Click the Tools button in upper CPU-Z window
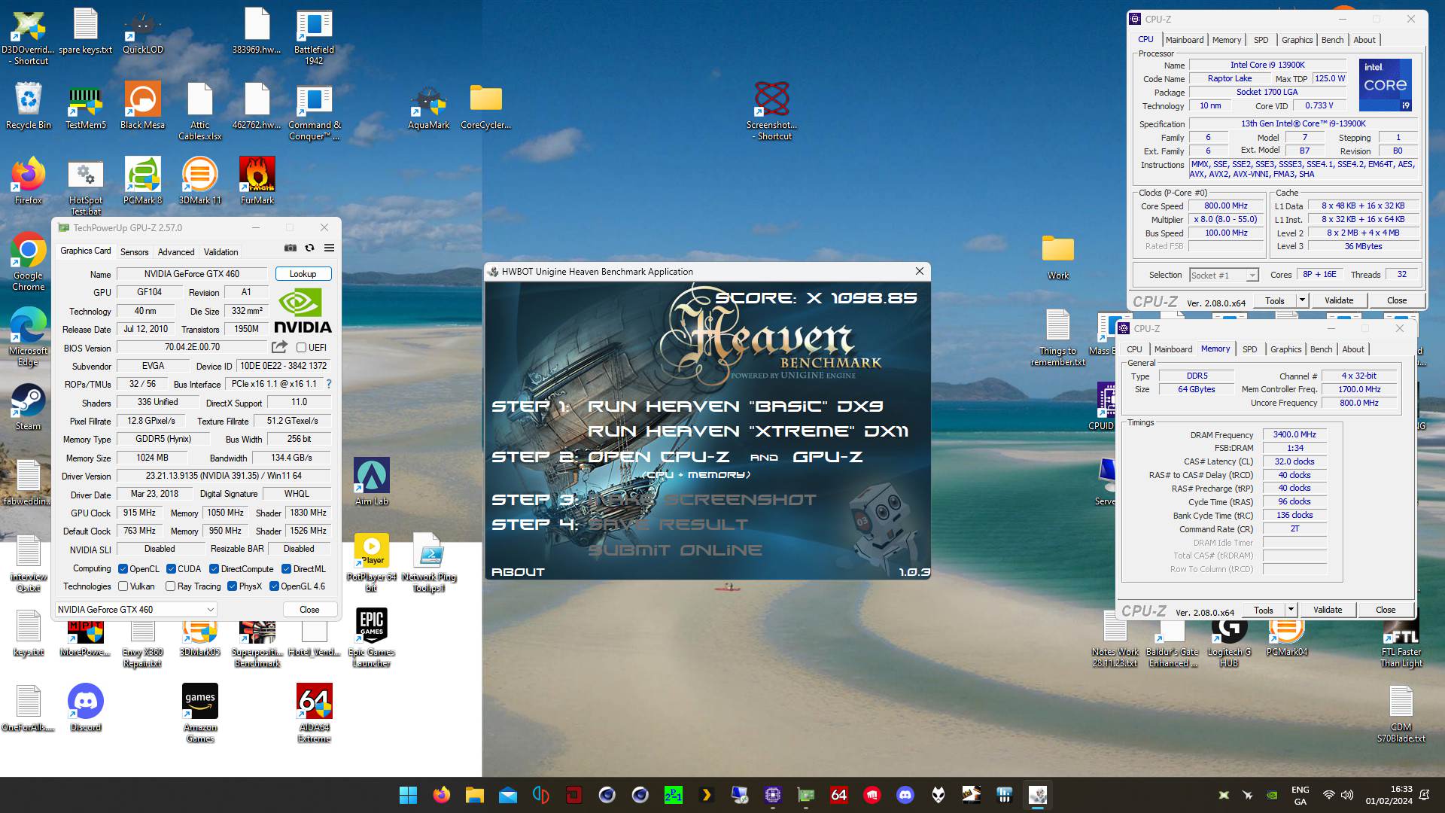The height and width of the screenshot is (813, 1445). [1275, 300]
